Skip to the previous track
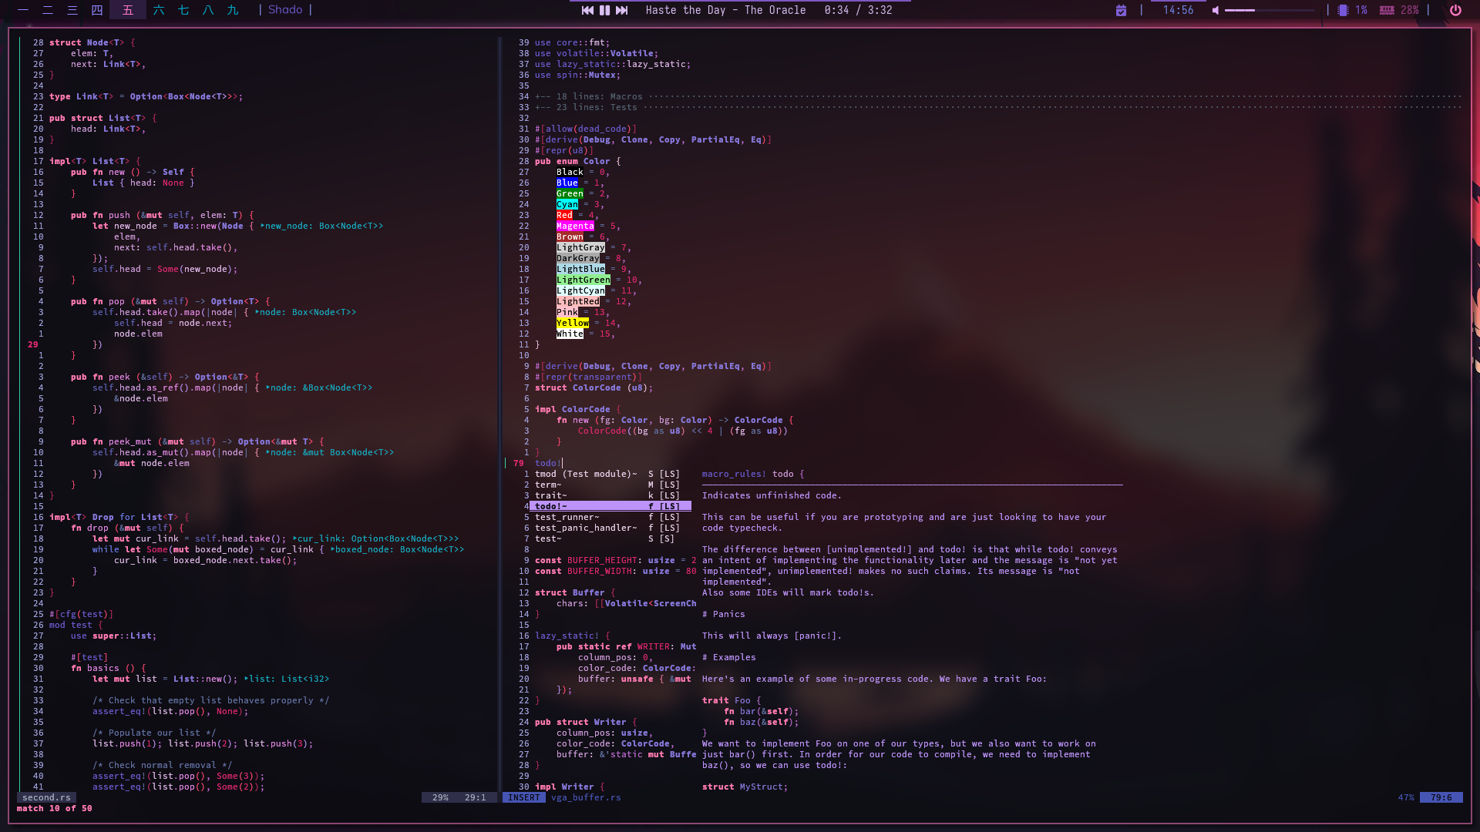1480x832 pixels. (x=587, y=10)
